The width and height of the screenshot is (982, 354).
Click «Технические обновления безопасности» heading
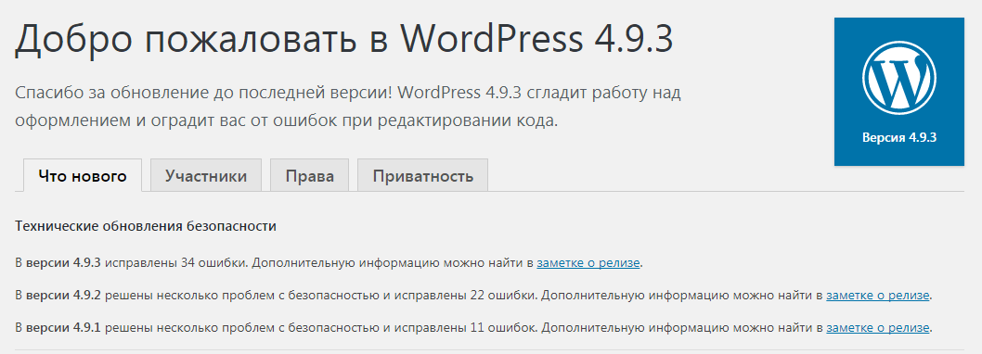click(x=146, y=226)
